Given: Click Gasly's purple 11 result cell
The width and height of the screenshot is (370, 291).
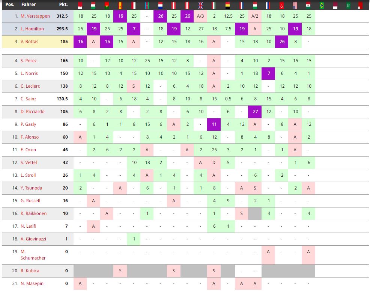Looking at the screenshot, I should tap(214, 124).
